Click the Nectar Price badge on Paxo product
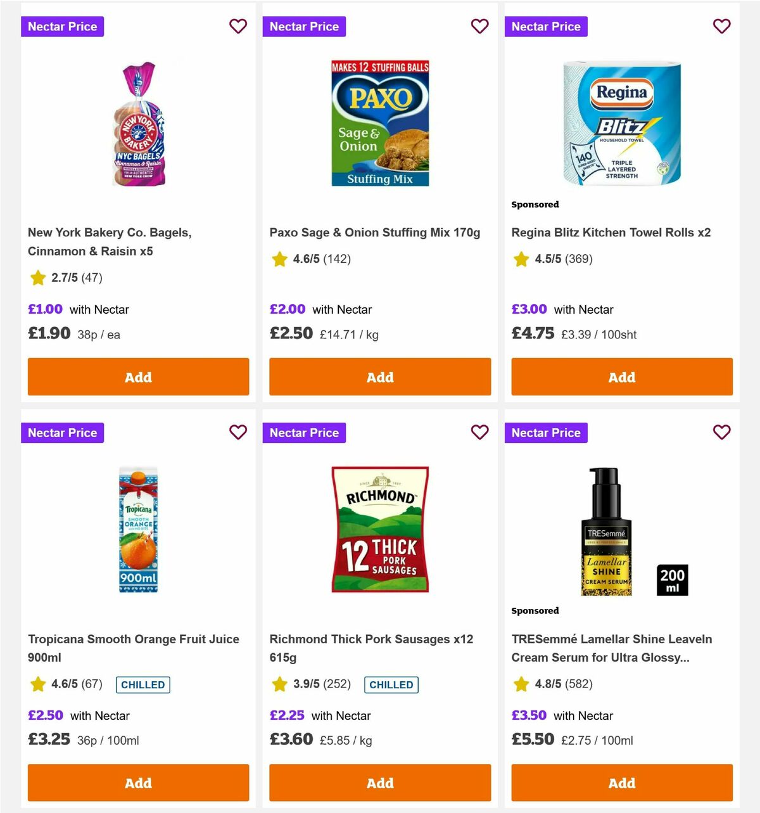The height and width of the screenshot is (813, 760). [304, 26]
